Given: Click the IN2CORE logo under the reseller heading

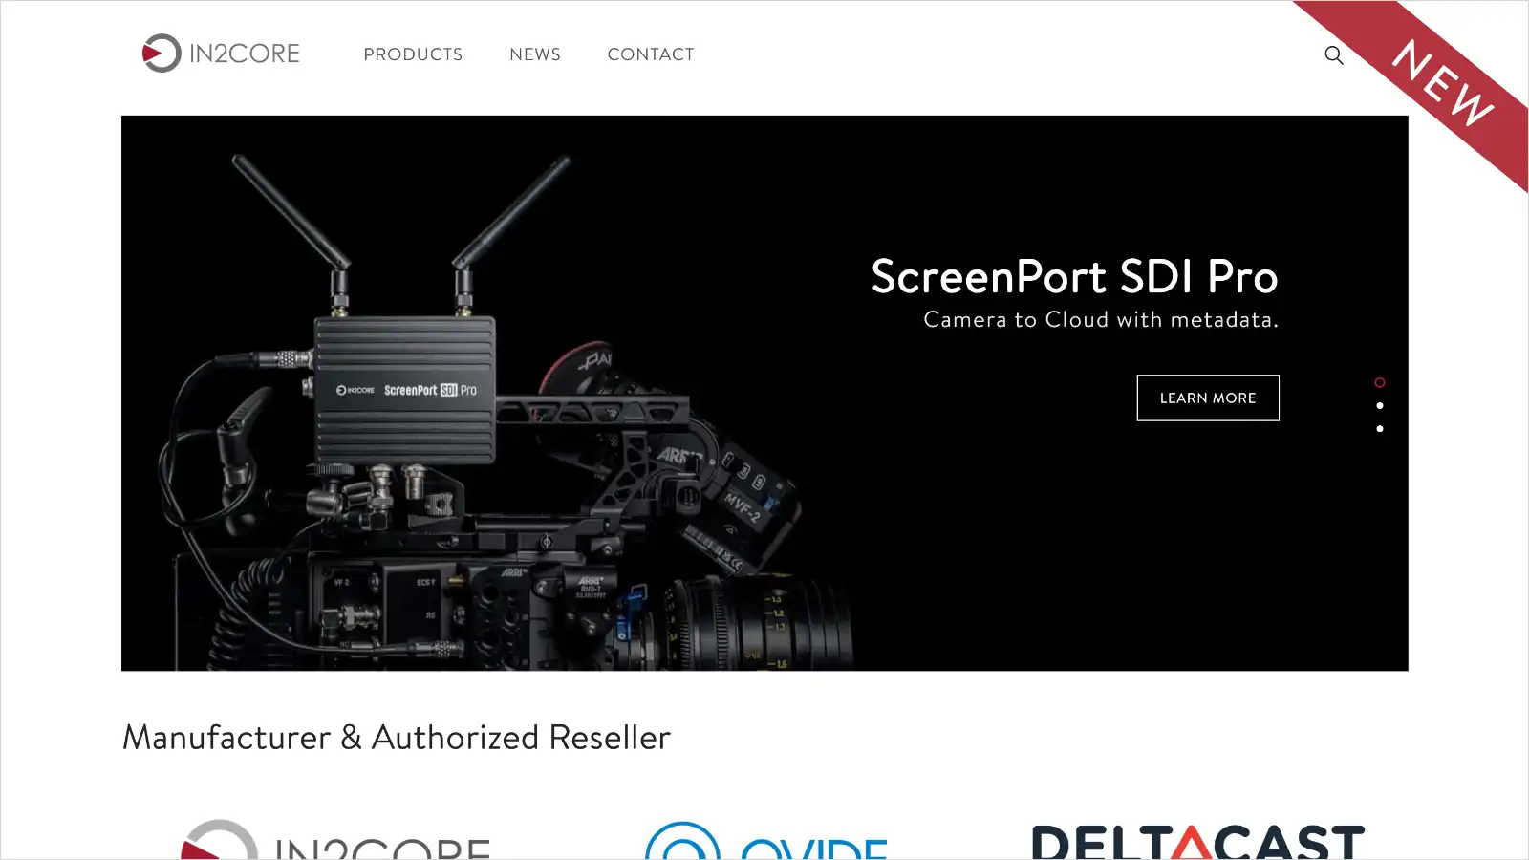Looking at the screenshot, I should 334,841.
